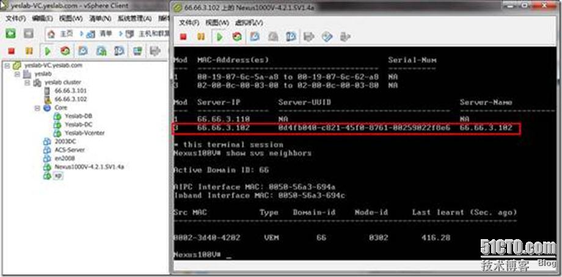This screenshot has height=277, width=562.
Task: Open Snapshot Manager in Nexus1000V console toolbar
Action: click(x=291, y=37)
